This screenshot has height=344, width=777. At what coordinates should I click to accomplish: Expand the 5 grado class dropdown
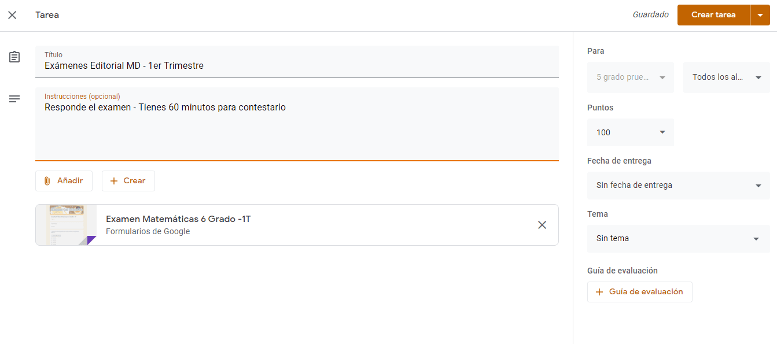(x=662, y=77)
